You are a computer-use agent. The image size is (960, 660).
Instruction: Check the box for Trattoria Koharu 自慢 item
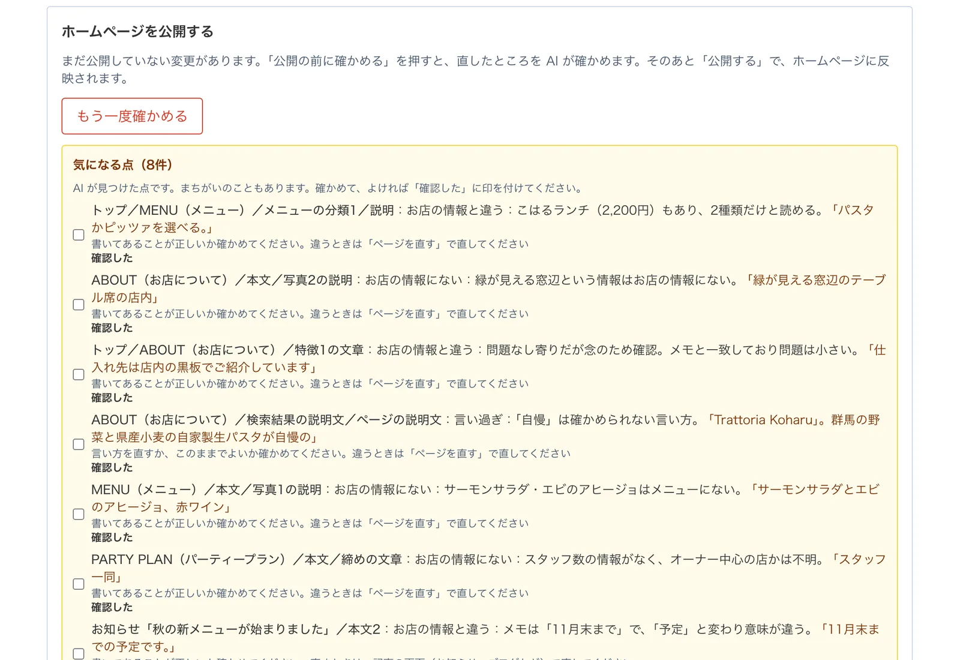pos(79,445)
